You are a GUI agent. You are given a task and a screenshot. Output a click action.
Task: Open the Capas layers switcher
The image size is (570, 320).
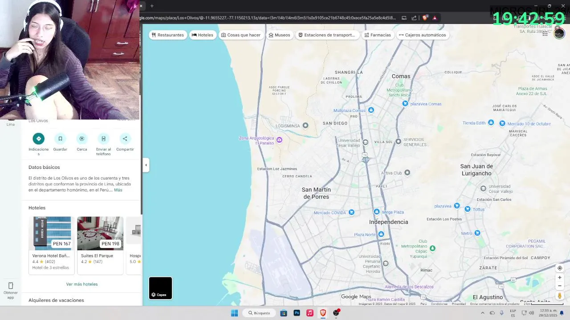pyautogui.click(x=160, y=288)
